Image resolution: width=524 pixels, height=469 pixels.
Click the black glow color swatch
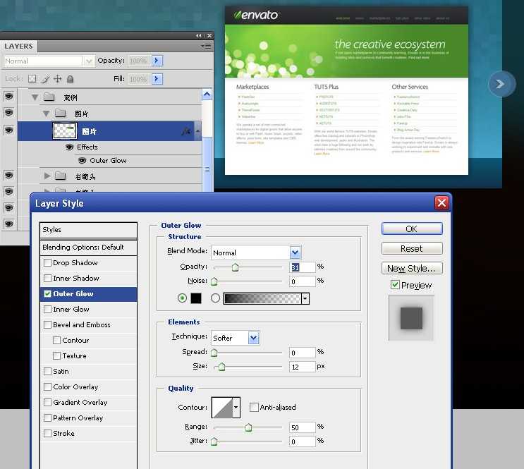point(196,298)
